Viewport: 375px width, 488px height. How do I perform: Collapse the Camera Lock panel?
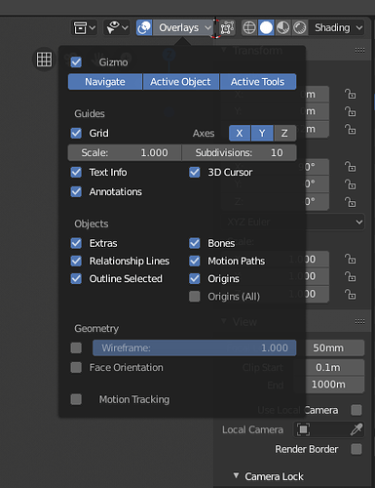[x=237, y=476]
